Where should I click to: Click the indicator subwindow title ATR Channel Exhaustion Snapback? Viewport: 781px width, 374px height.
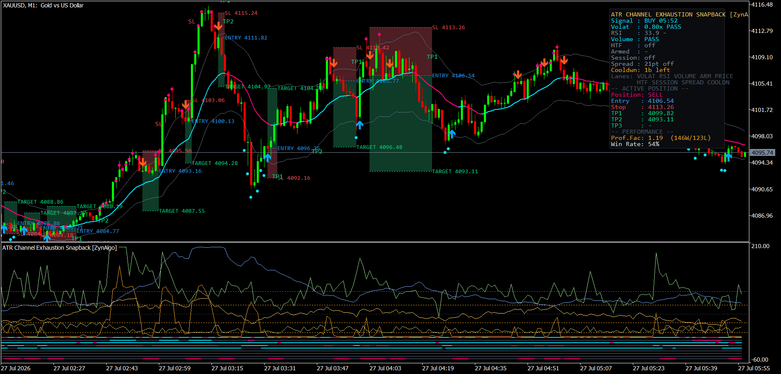60,248
